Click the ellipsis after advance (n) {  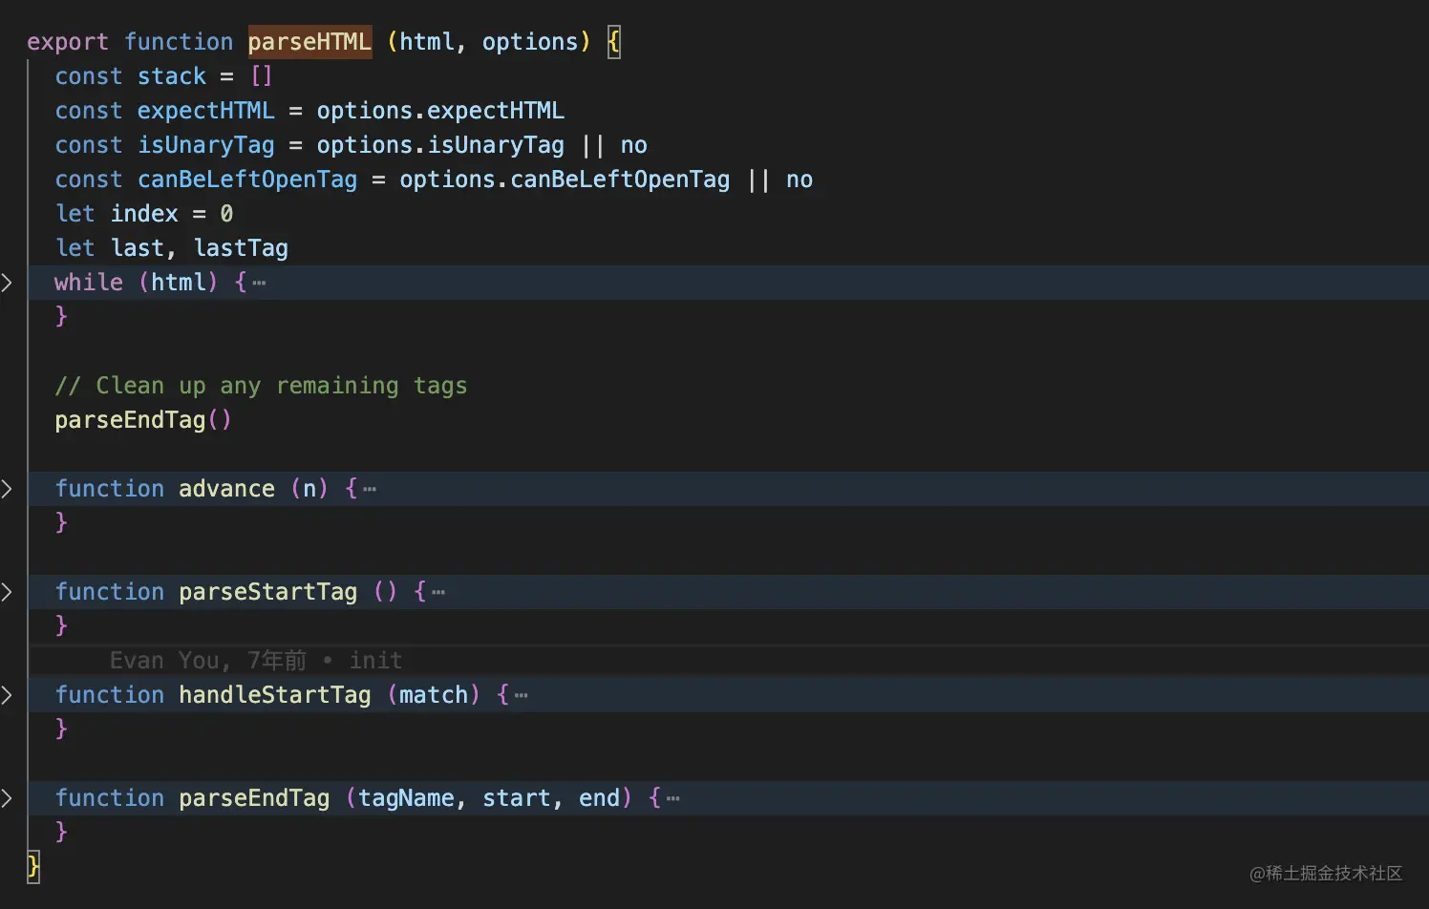tap(370, 490)
